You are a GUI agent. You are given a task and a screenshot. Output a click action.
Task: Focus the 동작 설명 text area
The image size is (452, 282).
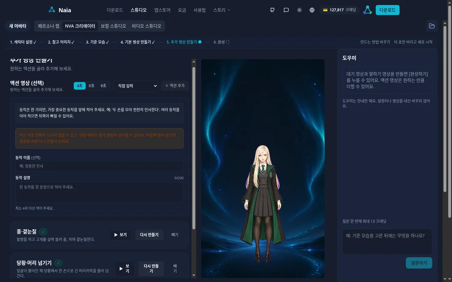[99, 193]
